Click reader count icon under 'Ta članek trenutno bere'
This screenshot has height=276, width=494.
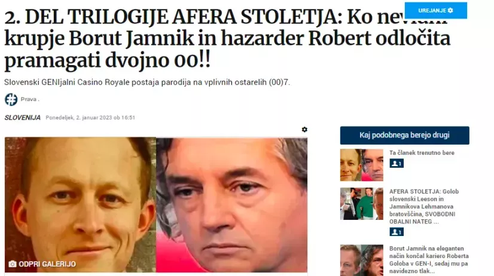397,163
